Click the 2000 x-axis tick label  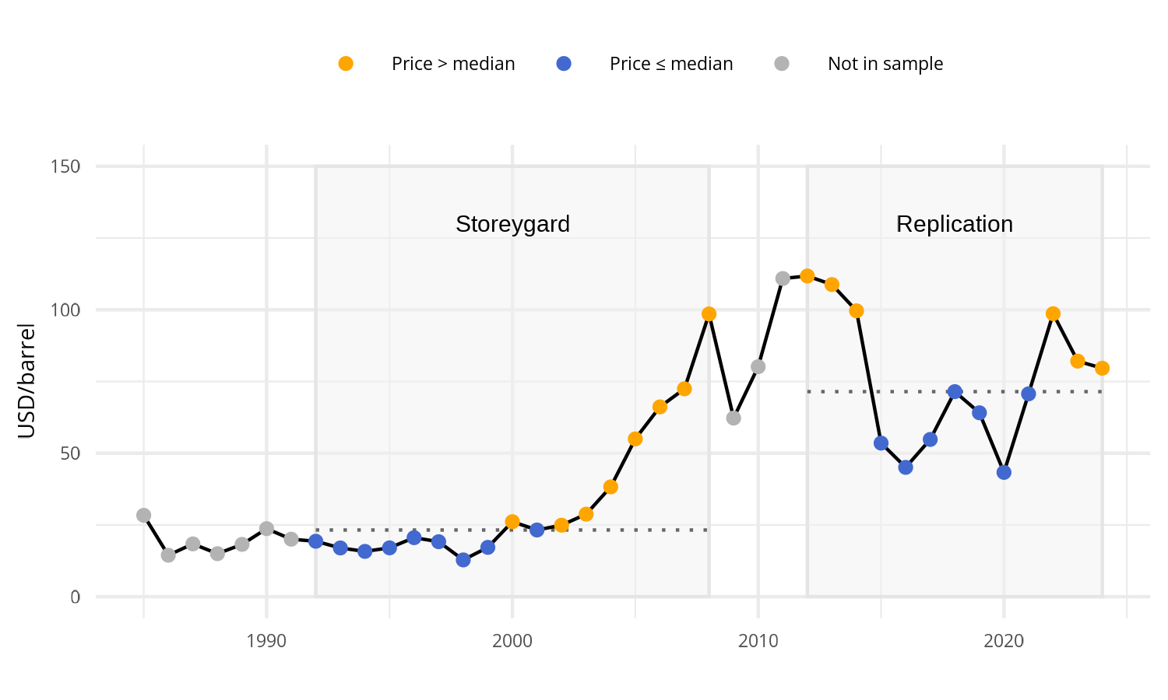pyautogui.click(x=512, y=642)
